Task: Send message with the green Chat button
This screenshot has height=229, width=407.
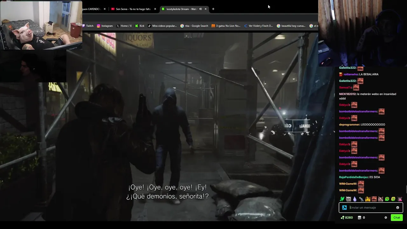Action: (397, 218)
